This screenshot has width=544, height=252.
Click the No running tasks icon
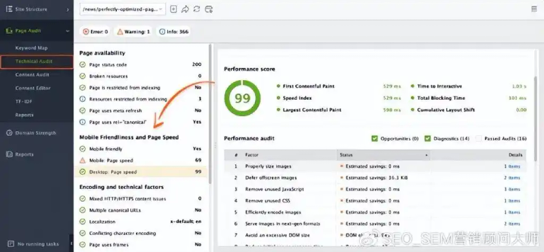pos(11,244)
